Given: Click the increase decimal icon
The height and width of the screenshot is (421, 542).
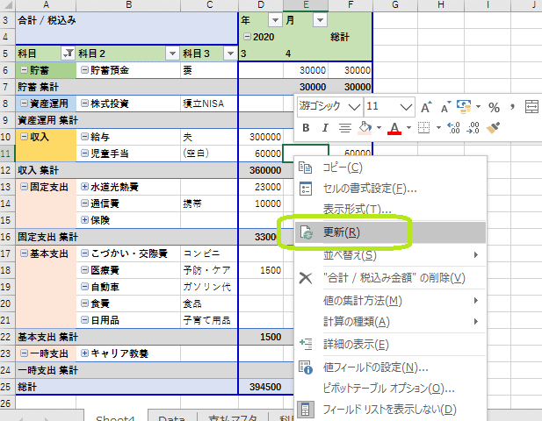Looking at the screenshot, I should click(453, 128).
